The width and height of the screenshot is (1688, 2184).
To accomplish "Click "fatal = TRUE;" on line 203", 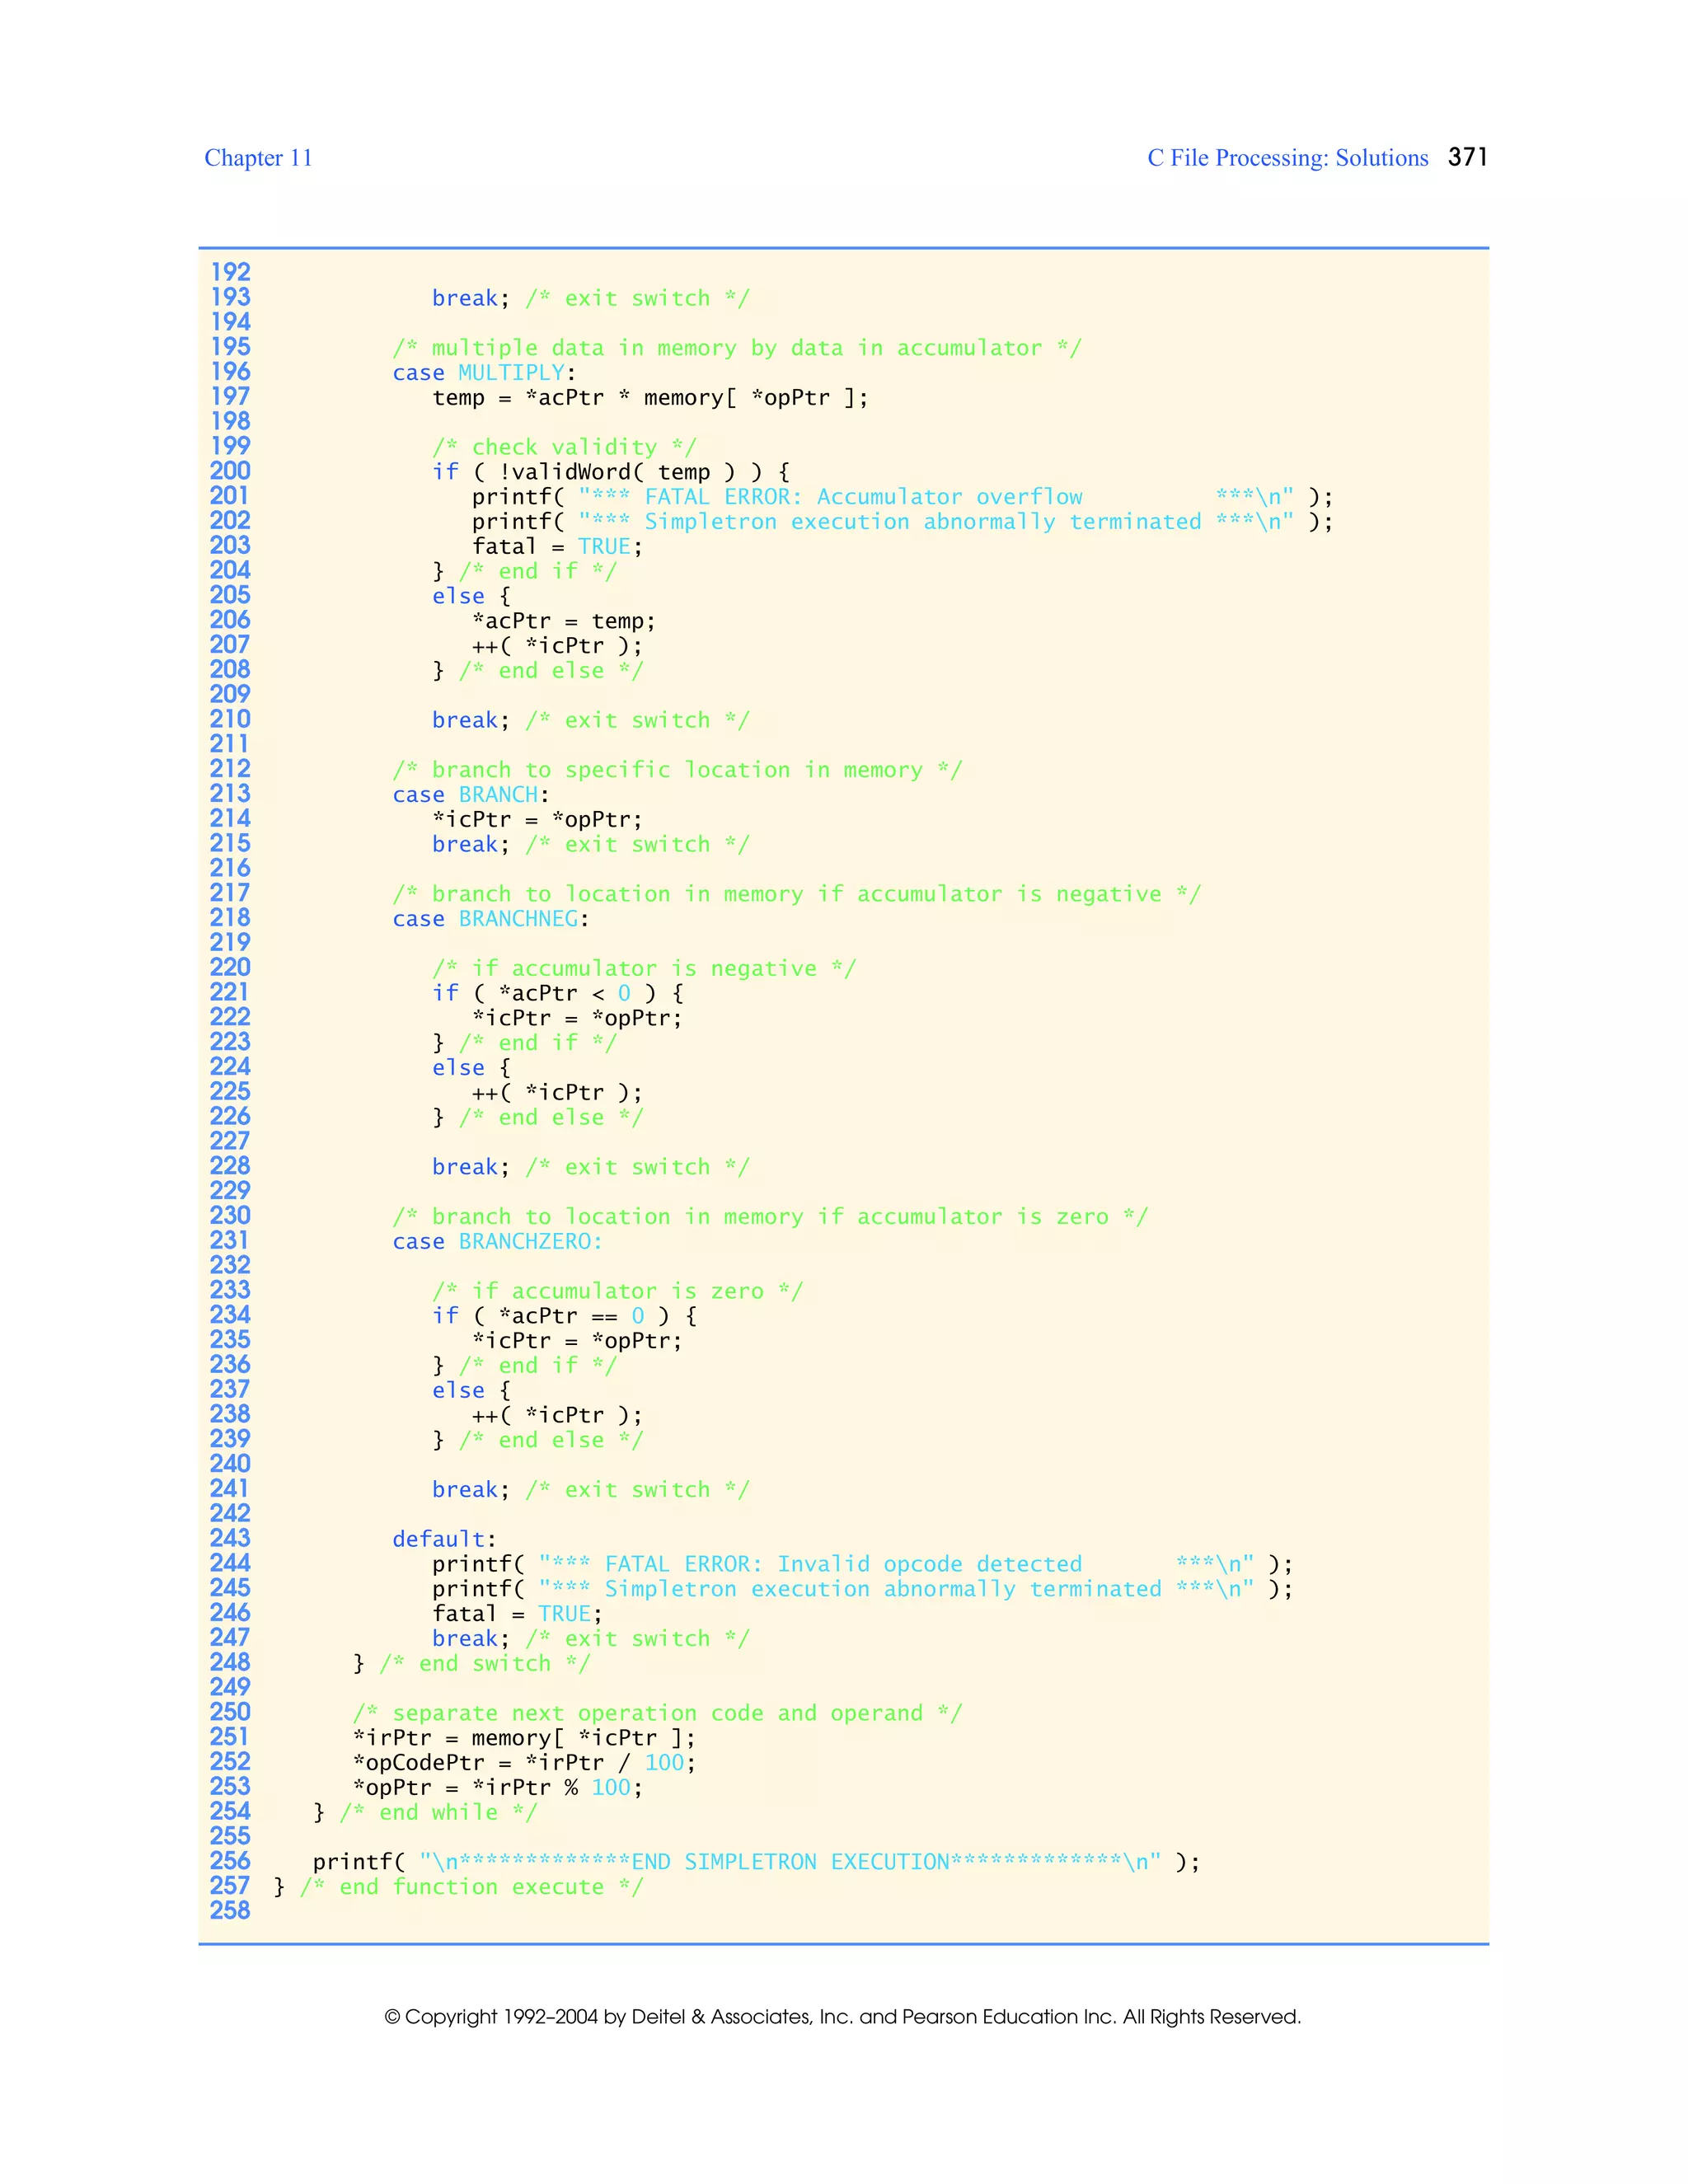I will click(x=557, y=547).
